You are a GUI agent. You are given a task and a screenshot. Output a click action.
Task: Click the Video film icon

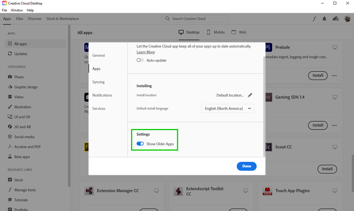pyautogui.click(x=10, y=97)
